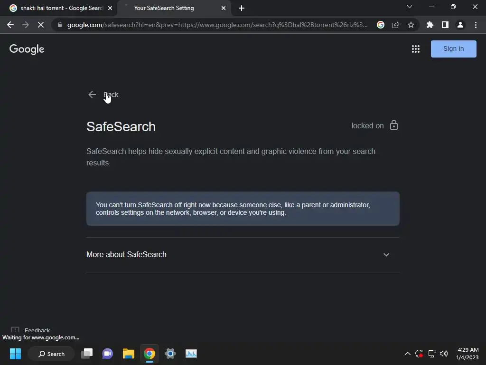This screenshot has height=365, width=486.
Task: Open Task View on taskbar
Action: click(87, 354)
